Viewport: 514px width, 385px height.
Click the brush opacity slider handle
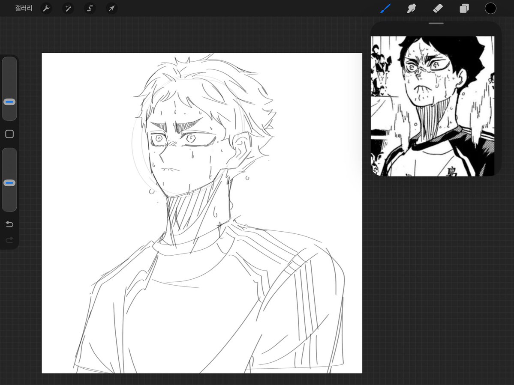[x=9, y=183]
